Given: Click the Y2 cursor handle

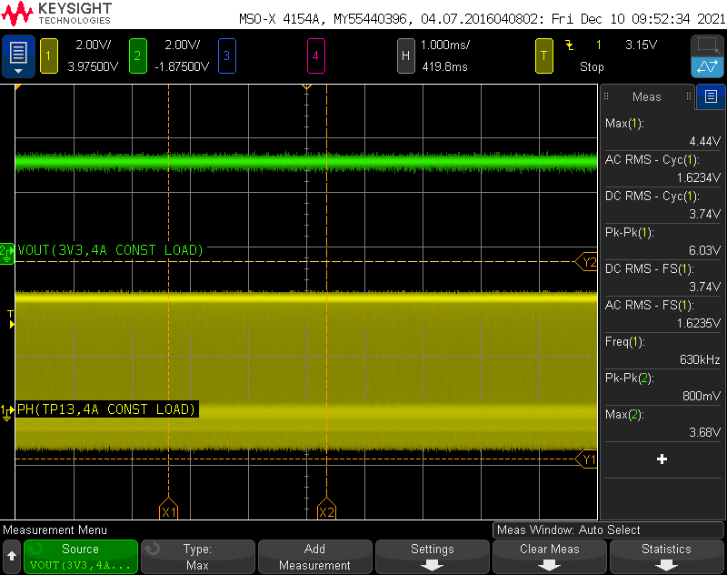Looking at the screenshot, I should point(586,262).
